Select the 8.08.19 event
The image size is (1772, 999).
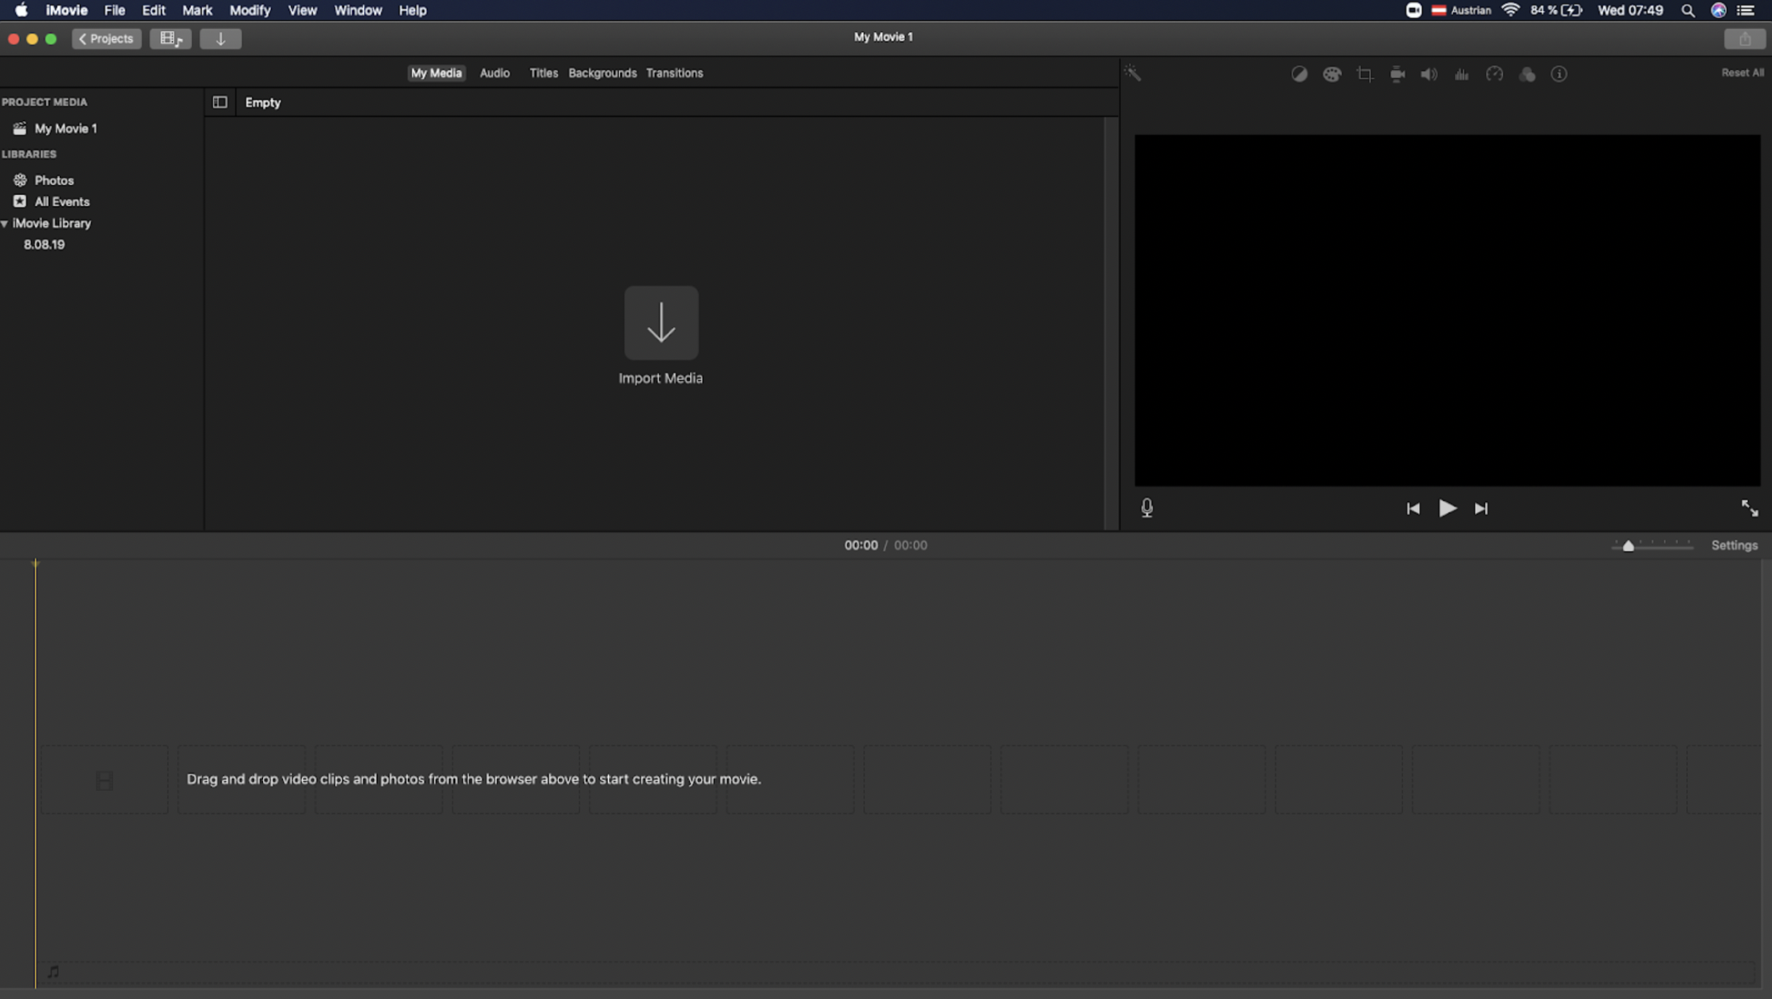[x=44, y=245]
